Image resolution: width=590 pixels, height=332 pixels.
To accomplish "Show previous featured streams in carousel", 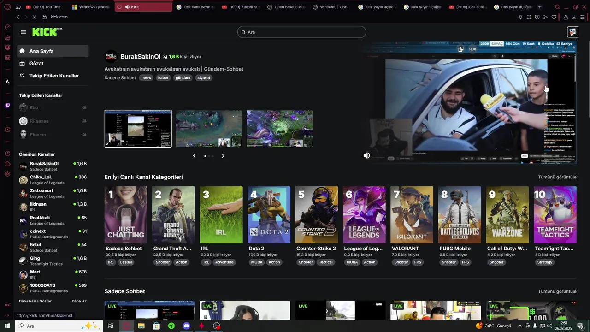I will 194,156.
